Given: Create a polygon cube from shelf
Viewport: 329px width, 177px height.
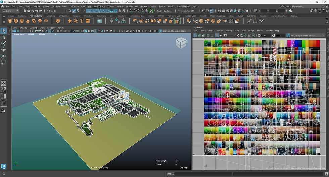Looking at the screenshot, I should [16, 21].
